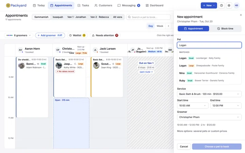
Task: Select Van 1 · Jonathan tab
Action: click(77, 17)
